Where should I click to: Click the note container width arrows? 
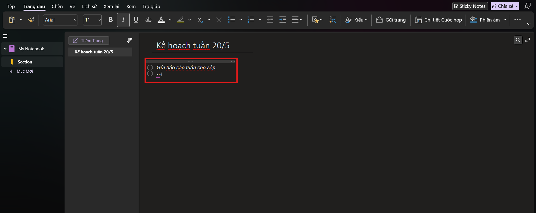(233, 61)
